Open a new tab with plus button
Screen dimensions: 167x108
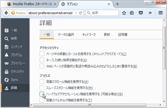point(117,4)
